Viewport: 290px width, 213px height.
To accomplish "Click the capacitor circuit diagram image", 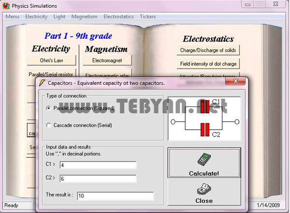I will [204, 118].
